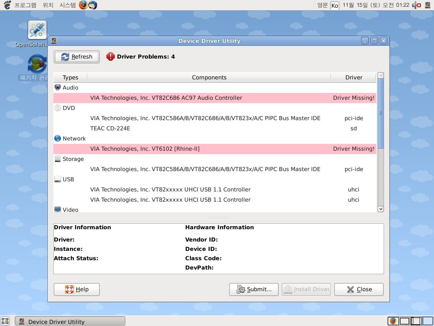This screenshot has width=434, height=326.
Task: Click the Ko input method indicator
Action: [335, 6]
